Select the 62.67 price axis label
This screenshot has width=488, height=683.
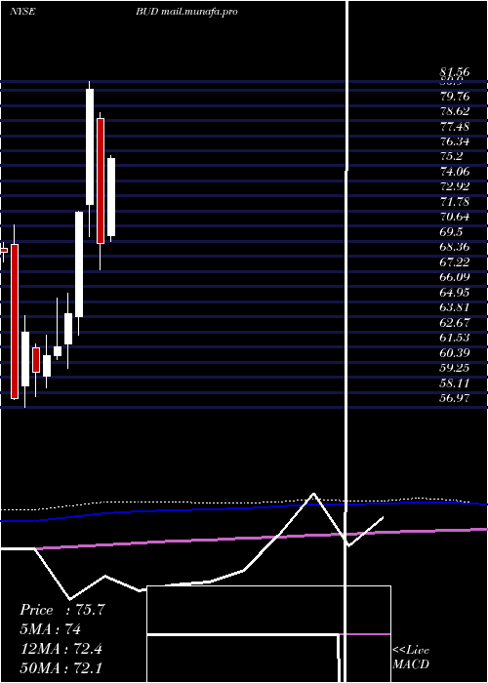455,323
